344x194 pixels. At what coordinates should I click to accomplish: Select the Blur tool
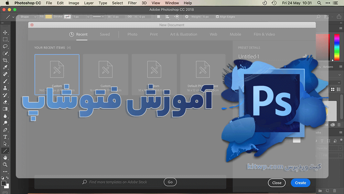[x=5, y=116]
